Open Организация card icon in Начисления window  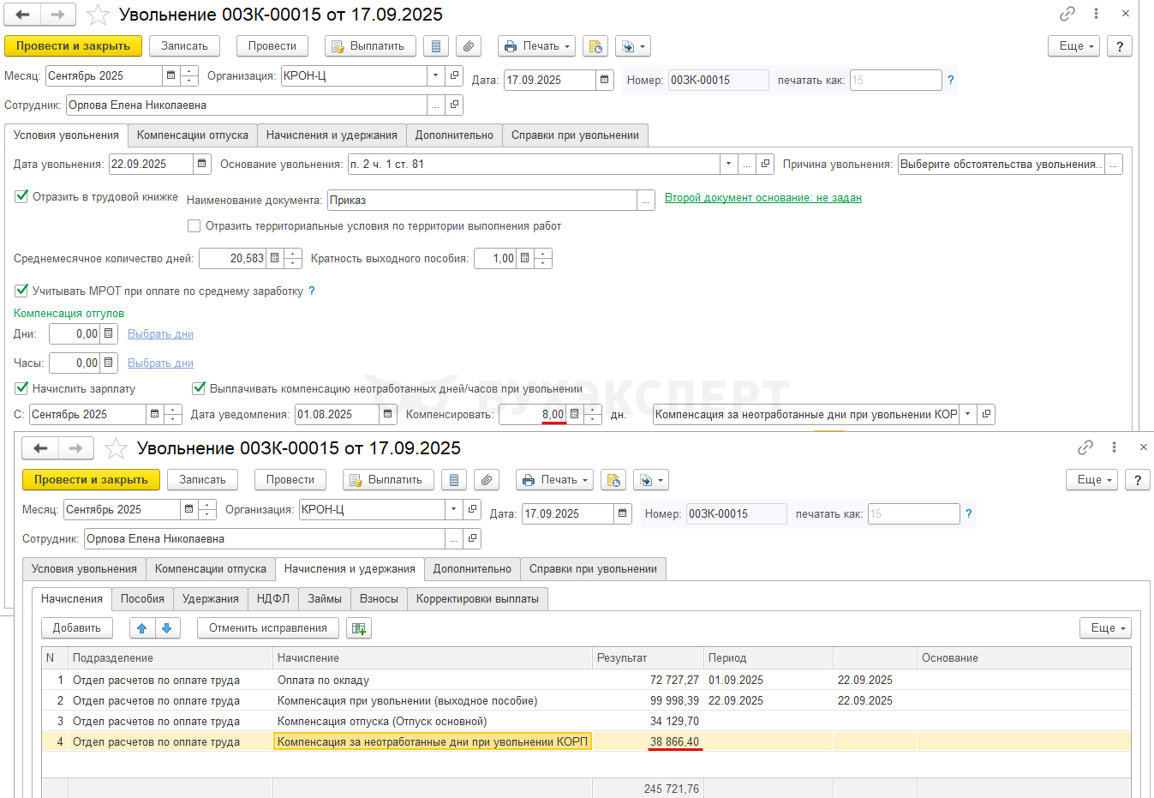(472, 509)
